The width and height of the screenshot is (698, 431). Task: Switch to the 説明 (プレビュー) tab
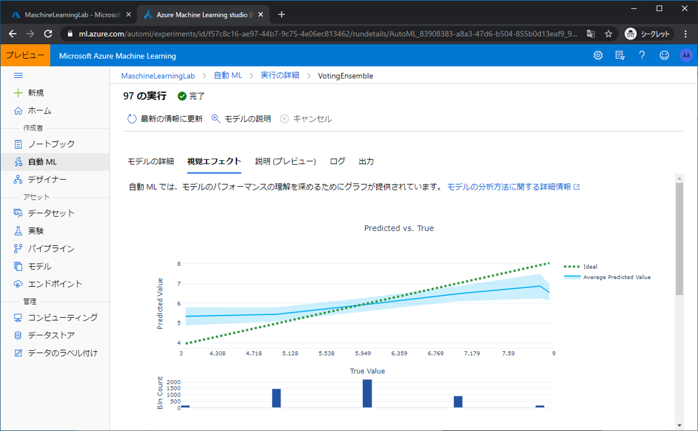(x=285, y=162)
